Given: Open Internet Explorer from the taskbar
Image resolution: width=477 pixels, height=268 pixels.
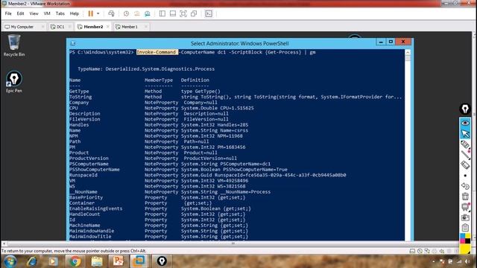Looking at the screenshot, I should pos(32,261).
